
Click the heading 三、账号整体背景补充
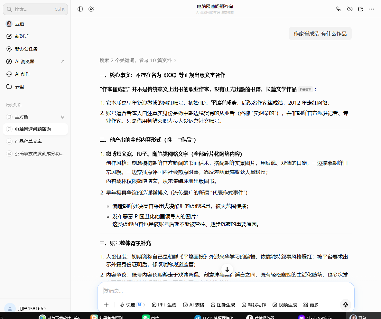(125, 243)
